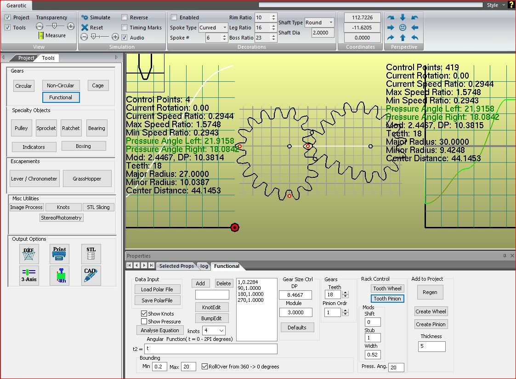Enable the Reverse checkbox

click(x=124, y=17)
